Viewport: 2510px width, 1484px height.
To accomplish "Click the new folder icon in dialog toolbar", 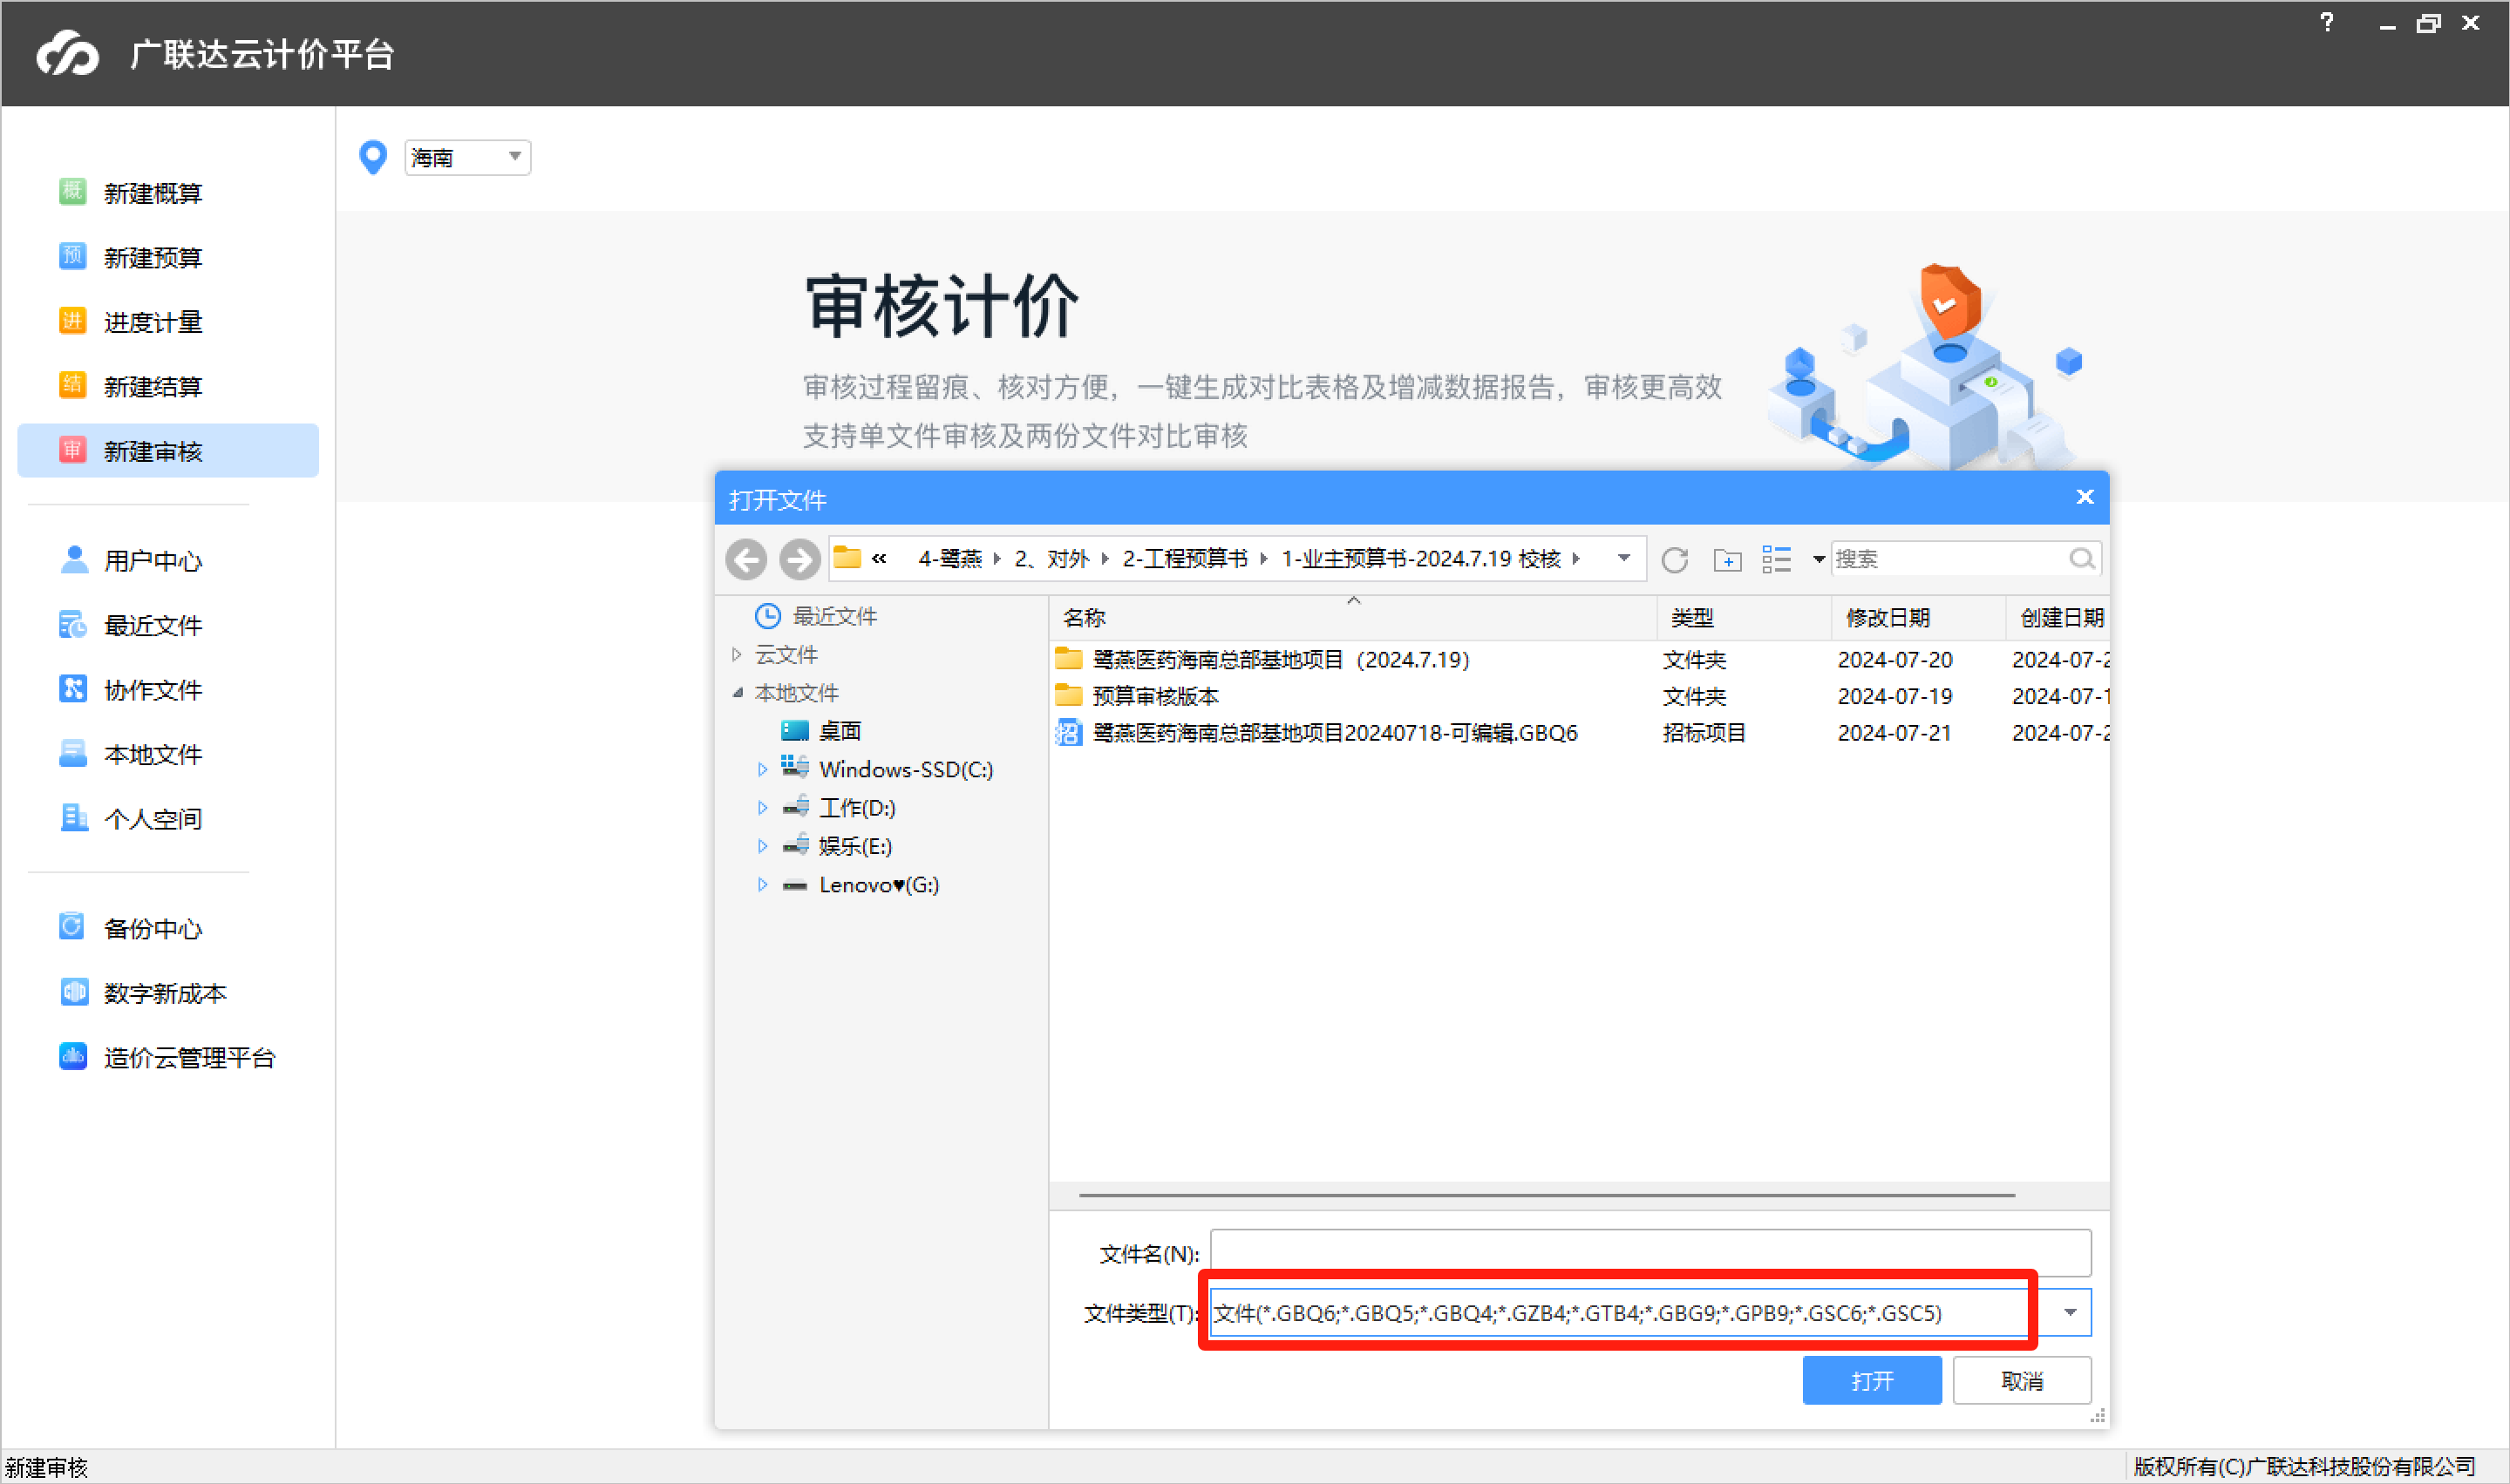I will 1728,560.
